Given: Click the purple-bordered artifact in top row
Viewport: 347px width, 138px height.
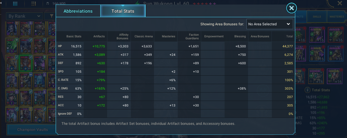Looking at the screenshot, I should (x=317, y=35).
